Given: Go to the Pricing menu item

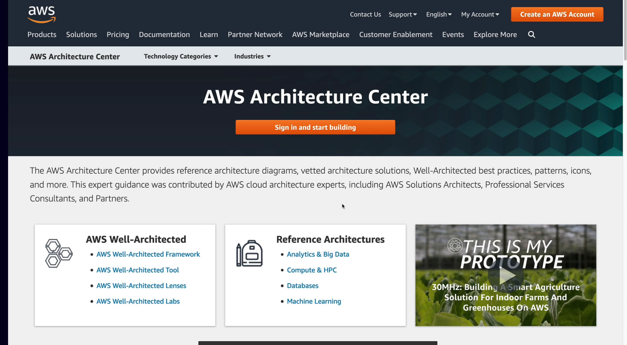Looking at the screenshot, I should coord(118,35).
